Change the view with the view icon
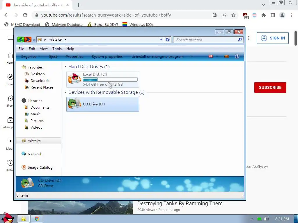The height and width of the screenshot is (223, 298). click(211, 57)
